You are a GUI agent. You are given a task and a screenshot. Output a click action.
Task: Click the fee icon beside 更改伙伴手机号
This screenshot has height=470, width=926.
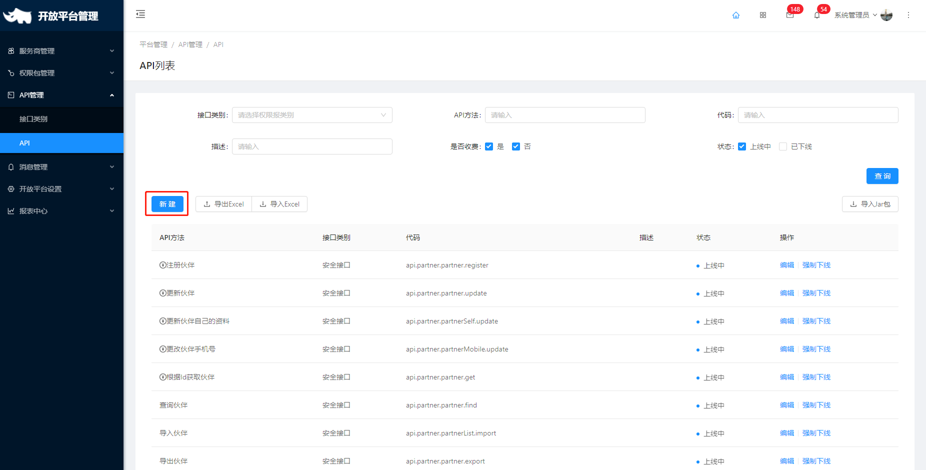point(163,349)
